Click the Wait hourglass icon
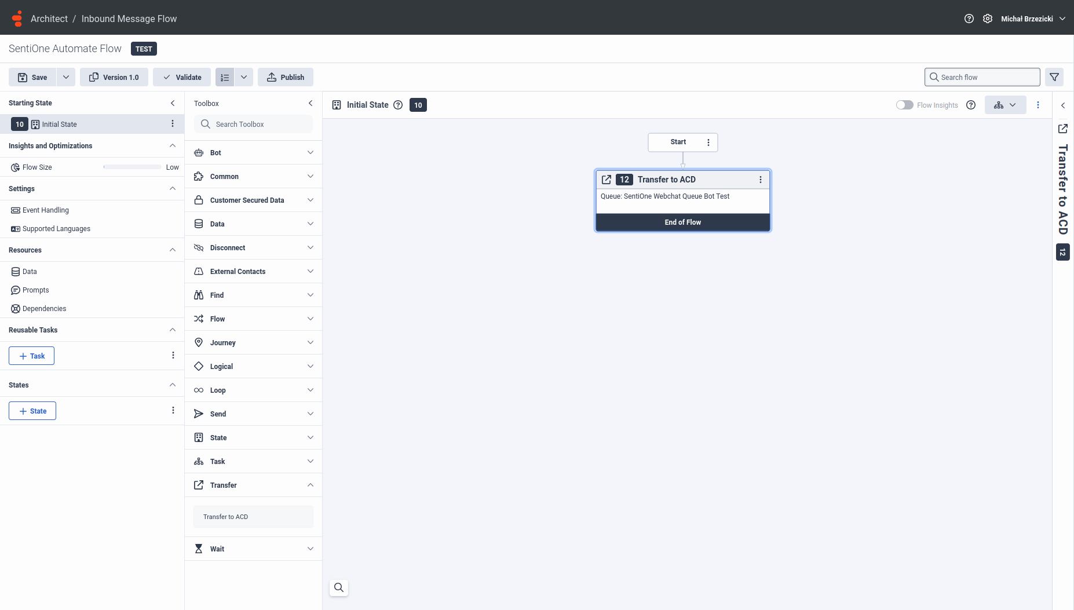Viewport: 1074px width, 610px height. pos(199,549)
